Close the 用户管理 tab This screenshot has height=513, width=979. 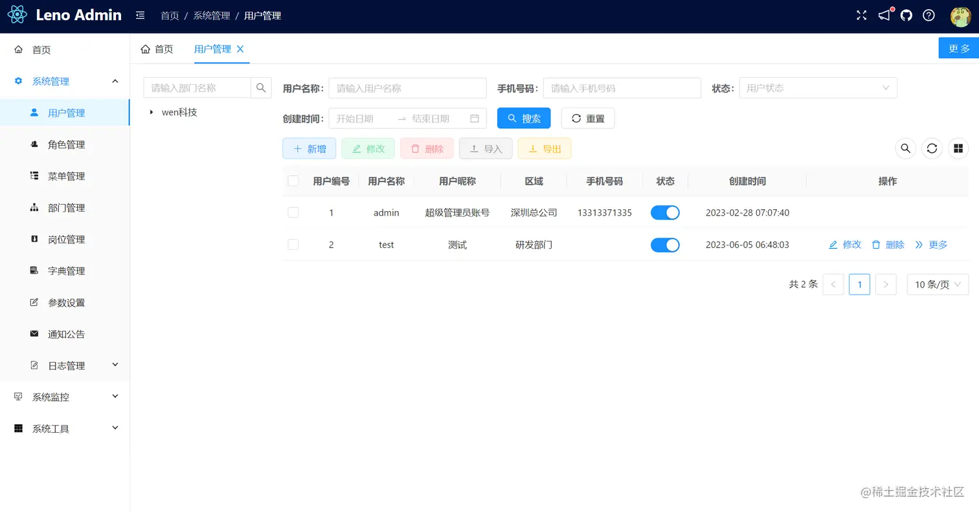(240, 49)
